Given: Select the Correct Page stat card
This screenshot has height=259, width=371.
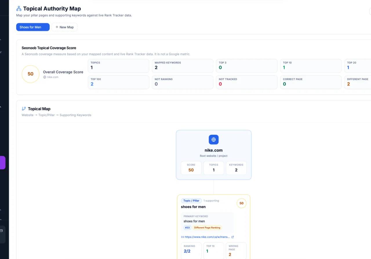Looking at the screenshot, I should (311, 82).
